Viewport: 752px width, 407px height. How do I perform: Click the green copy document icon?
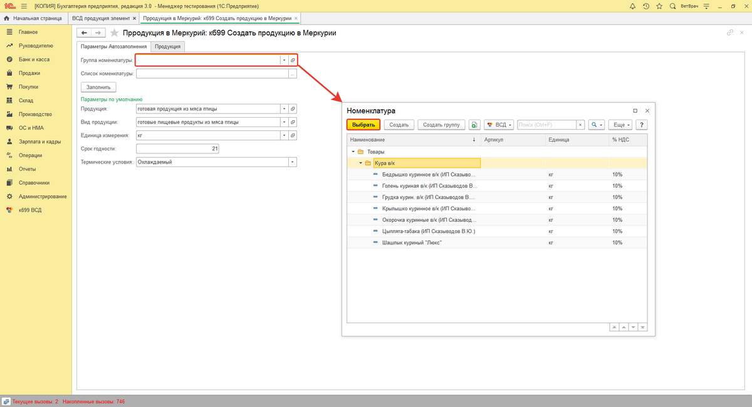point(474,125)
